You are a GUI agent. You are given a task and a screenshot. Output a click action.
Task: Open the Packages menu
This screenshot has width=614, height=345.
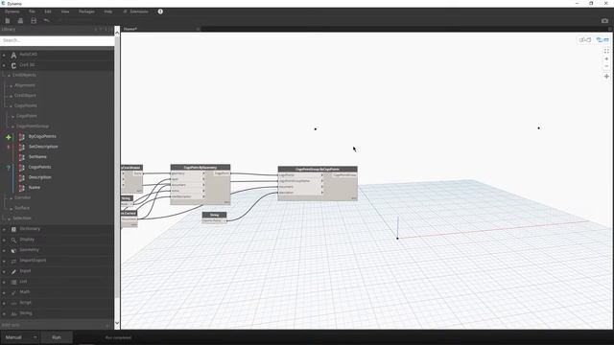pyautogui.click(x=86, y=11)
